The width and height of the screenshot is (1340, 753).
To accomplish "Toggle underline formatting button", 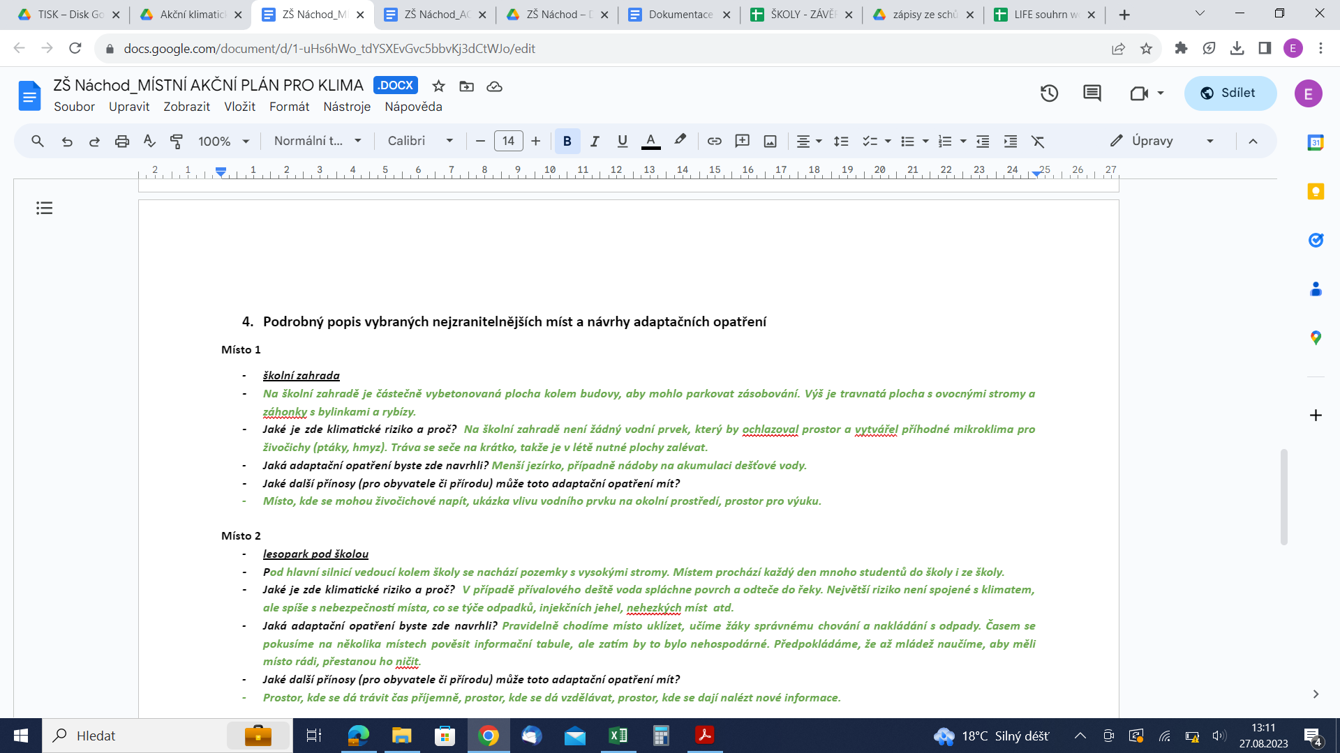I will pos(623,142).
